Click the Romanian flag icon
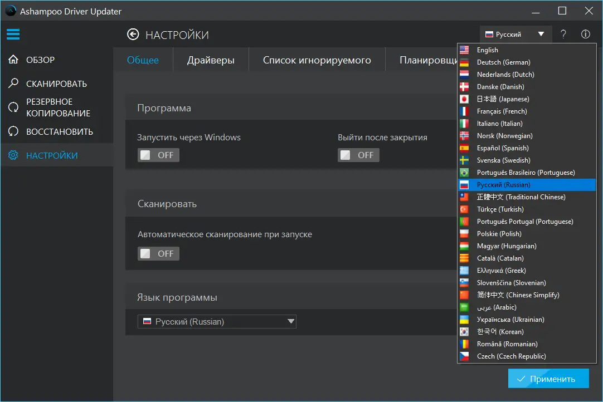The height and width of the screenshot is (402, 603). coord(464,344)
